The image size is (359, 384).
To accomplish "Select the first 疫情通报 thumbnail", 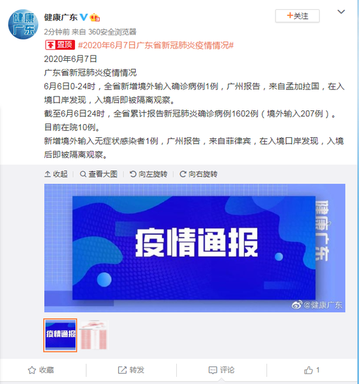I will point(60,335).
